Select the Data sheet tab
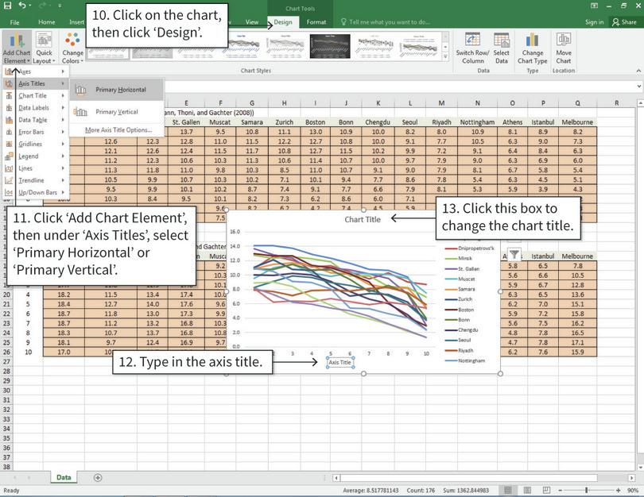The image size is (644, 497). (63, 477)
